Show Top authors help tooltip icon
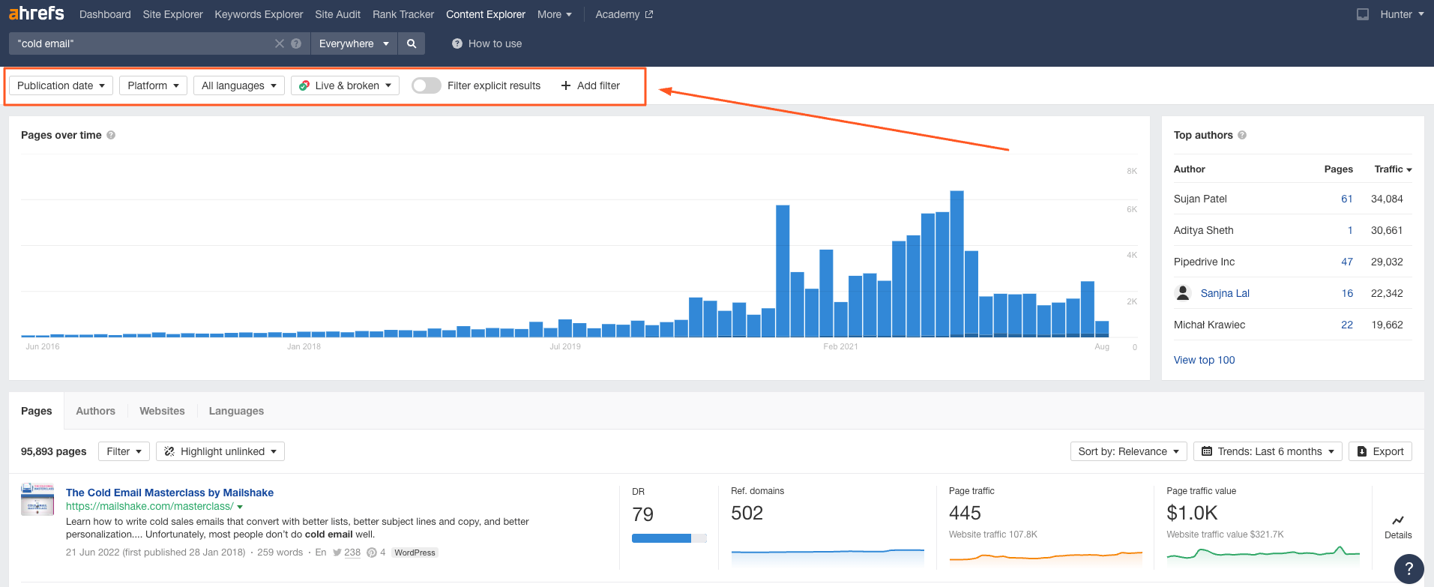 point(1242,135)
